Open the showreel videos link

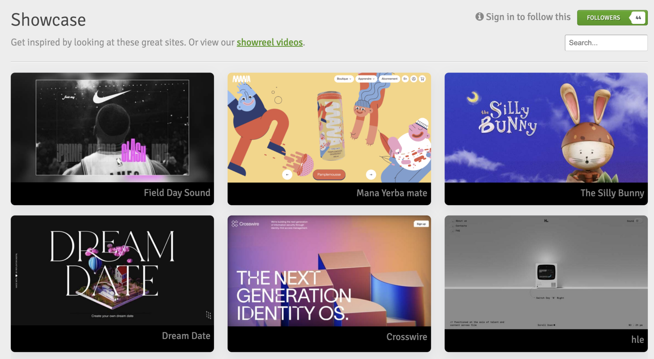click(269, 42)
